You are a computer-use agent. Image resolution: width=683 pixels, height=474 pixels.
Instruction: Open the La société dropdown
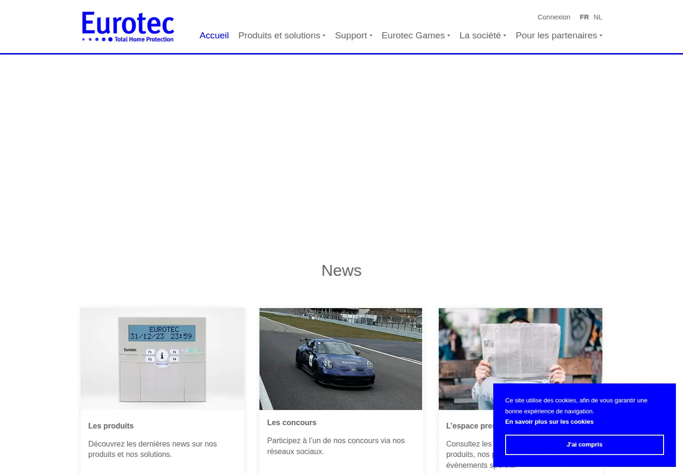point(482,36)
